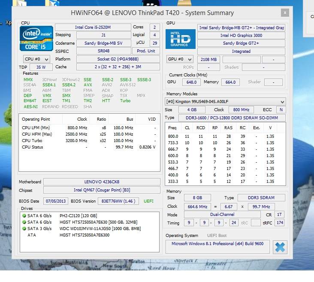The image size is (314, 282).
Task: Click the GPU memory clock 664.0 value
Action: (230, 82)
